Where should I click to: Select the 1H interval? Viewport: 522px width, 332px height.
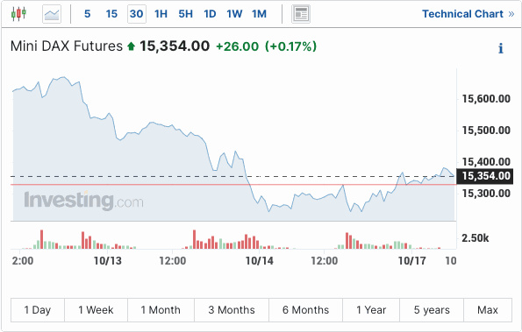[x=161, y=14]
